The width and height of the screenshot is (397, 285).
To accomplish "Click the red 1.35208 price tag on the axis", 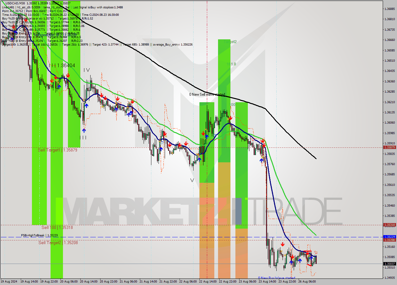I will pos(389,240).
